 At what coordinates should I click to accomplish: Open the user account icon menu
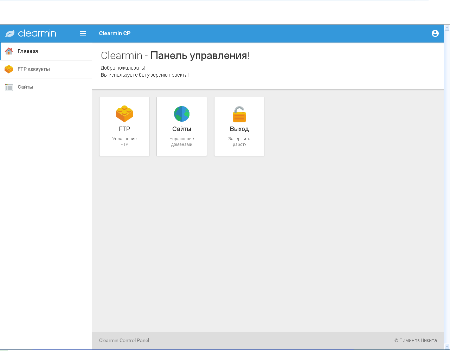(435, 33)
